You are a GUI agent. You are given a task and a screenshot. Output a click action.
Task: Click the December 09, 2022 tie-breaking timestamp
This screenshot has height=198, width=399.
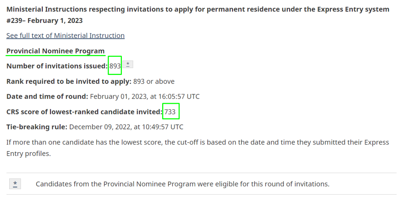coord(126,127)
